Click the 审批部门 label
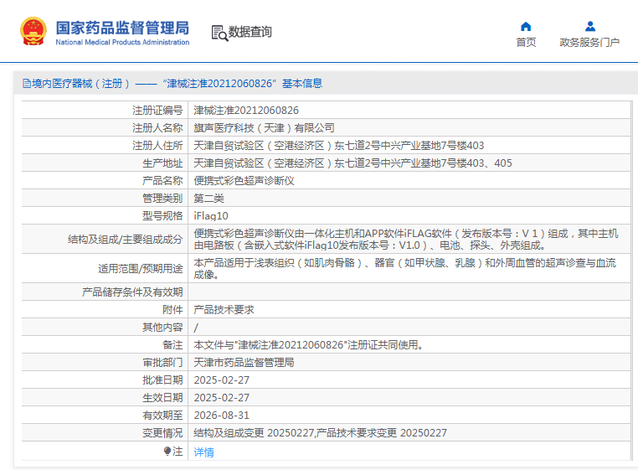This screenshot has width=638, height=470. pos(162,363)
